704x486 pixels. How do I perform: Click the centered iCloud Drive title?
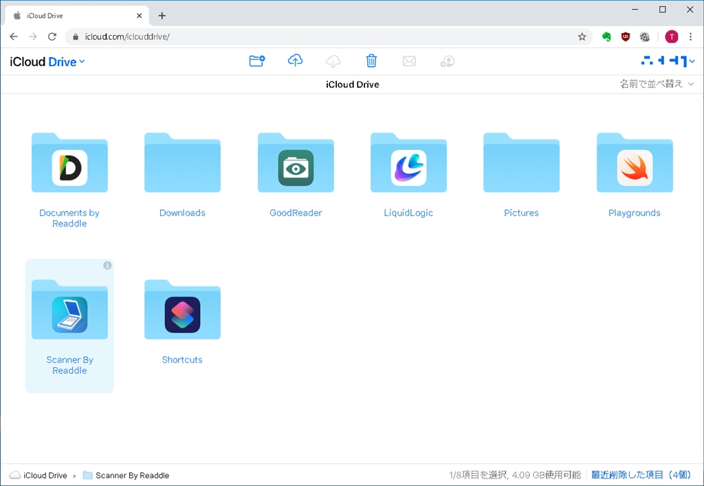tap(353, 84)
